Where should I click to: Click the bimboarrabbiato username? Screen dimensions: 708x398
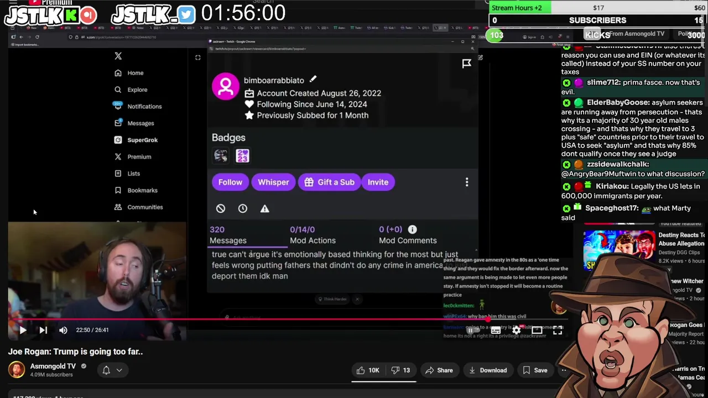[x=274, y=80]
